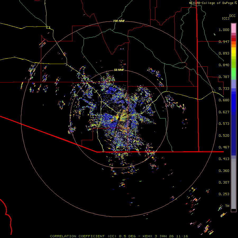
Task: Pick the light periwinkle segment of the color scale
Action: (234, 84)
